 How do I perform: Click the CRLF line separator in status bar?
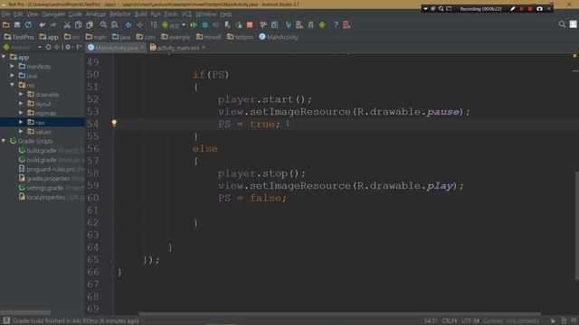click(x=449, y=321)
